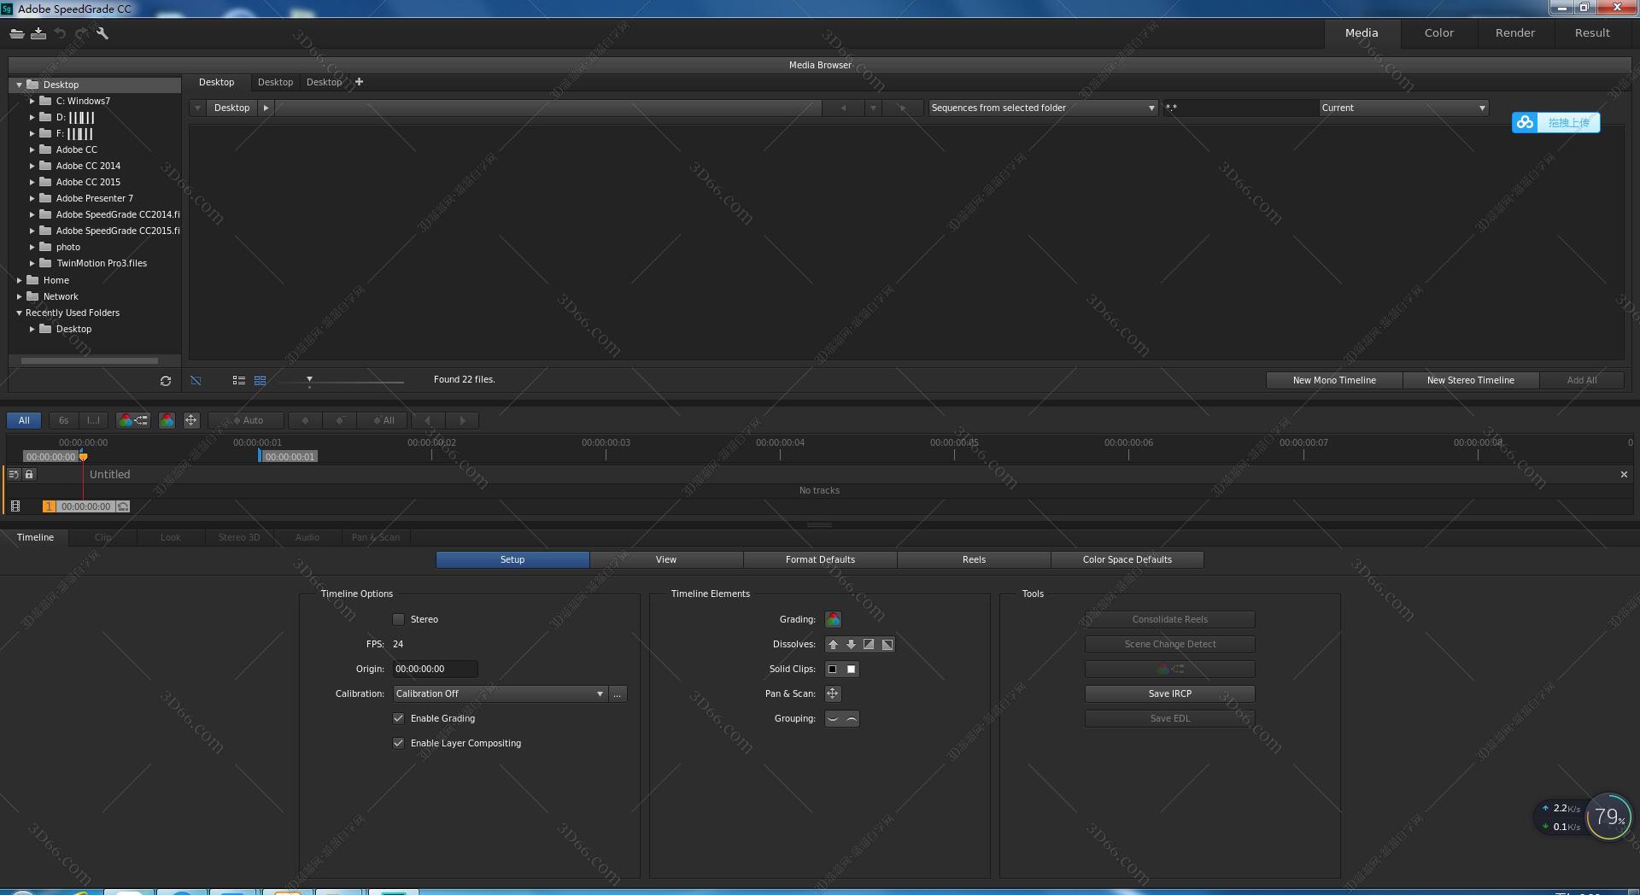Switch to the Color tab
The height and width of the screenshot is (895, 1640).
click(1438, 32)
